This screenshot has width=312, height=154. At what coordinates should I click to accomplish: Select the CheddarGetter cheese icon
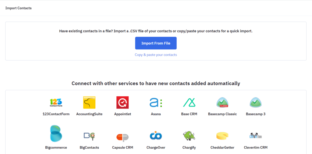pyautogui.click(x=222, y=136)
